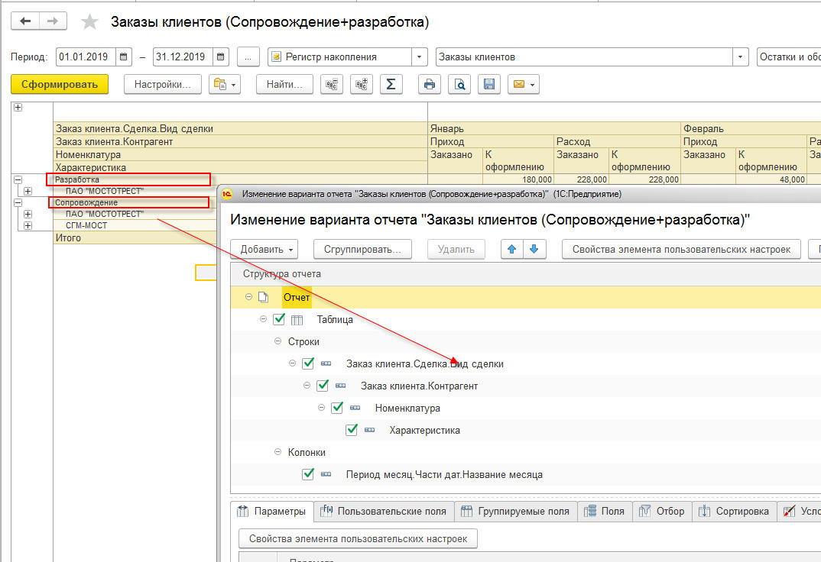The image size is (821, 562).
Task: Open the report variants folder icon dropdown
Action: click(x=225, y=84)
